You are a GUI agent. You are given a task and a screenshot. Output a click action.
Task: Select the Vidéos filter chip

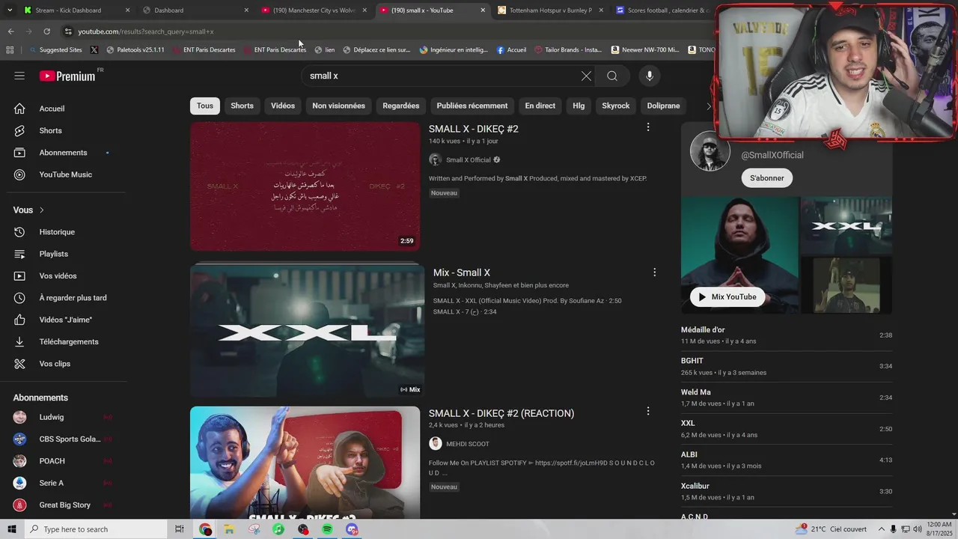pos(283,106)
